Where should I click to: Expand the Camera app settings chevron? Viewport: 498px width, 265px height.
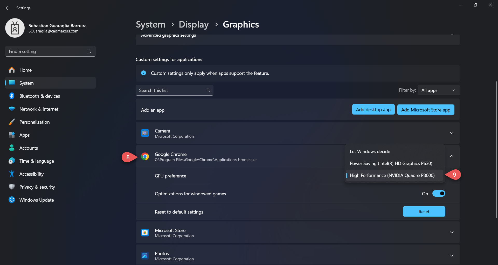pyautogui.click(x=452, y=133)
